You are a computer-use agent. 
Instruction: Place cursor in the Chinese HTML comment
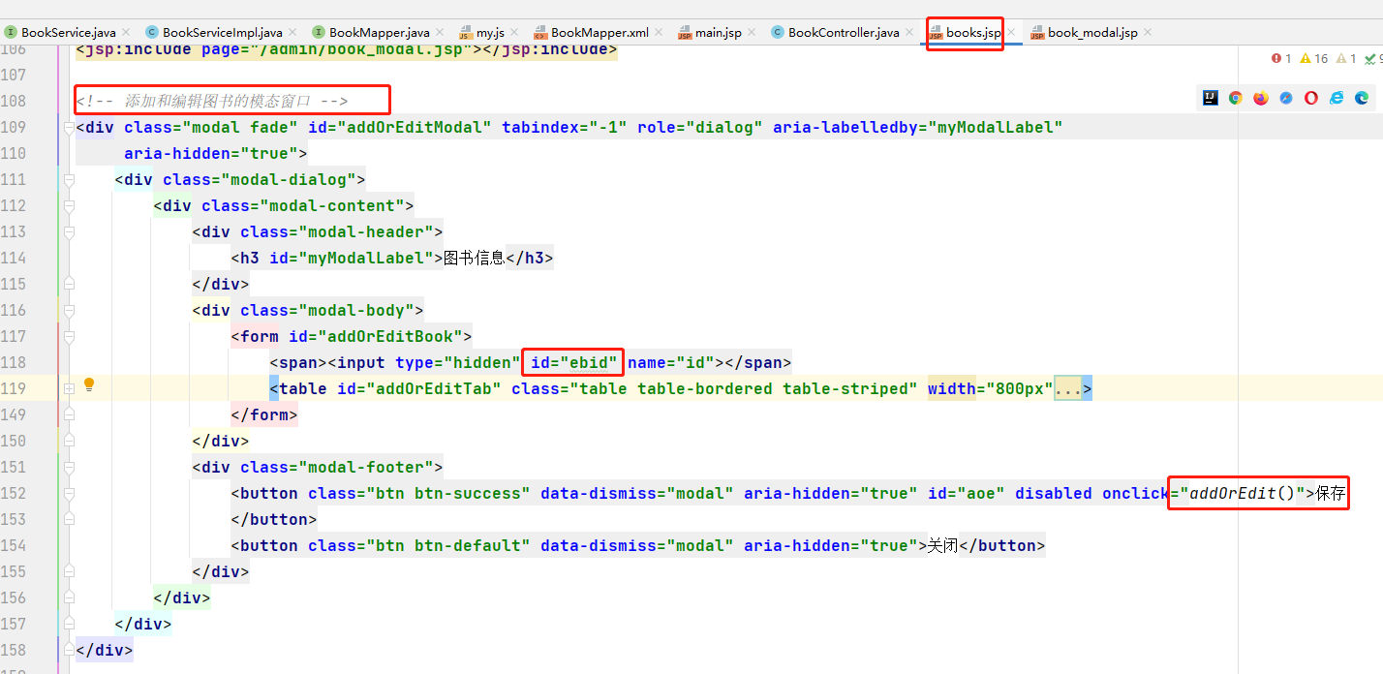click(x=212, y=101)
